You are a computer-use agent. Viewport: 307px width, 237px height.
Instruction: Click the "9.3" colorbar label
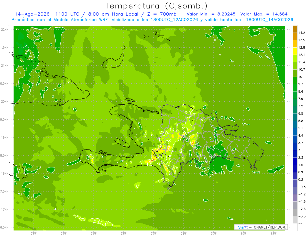pyautogui.click(x=301, y=84)
